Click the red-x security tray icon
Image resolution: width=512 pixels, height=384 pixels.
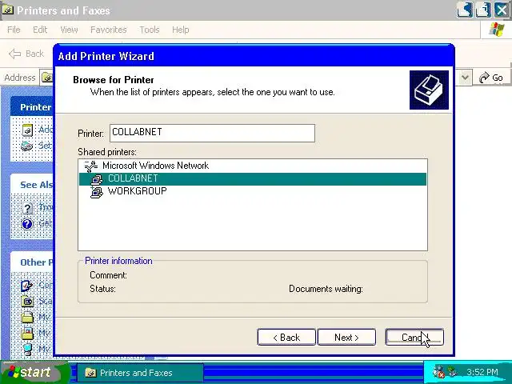pos(438,372)
